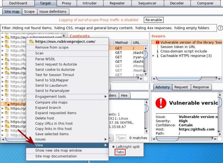The height and width of the screenshot is (163, 223).
Task: Click the lock icon of the https://fw tree row
Action: pos(7,68)
